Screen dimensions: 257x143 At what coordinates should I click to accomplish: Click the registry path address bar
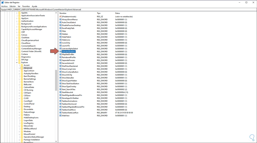128,10
